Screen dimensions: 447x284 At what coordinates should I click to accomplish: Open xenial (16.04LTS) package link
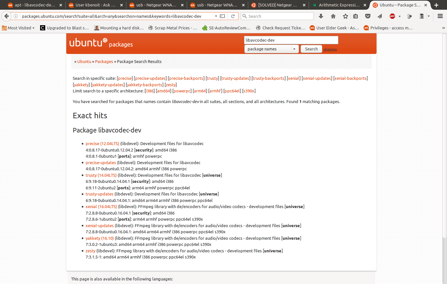click(x=101, y=207)
